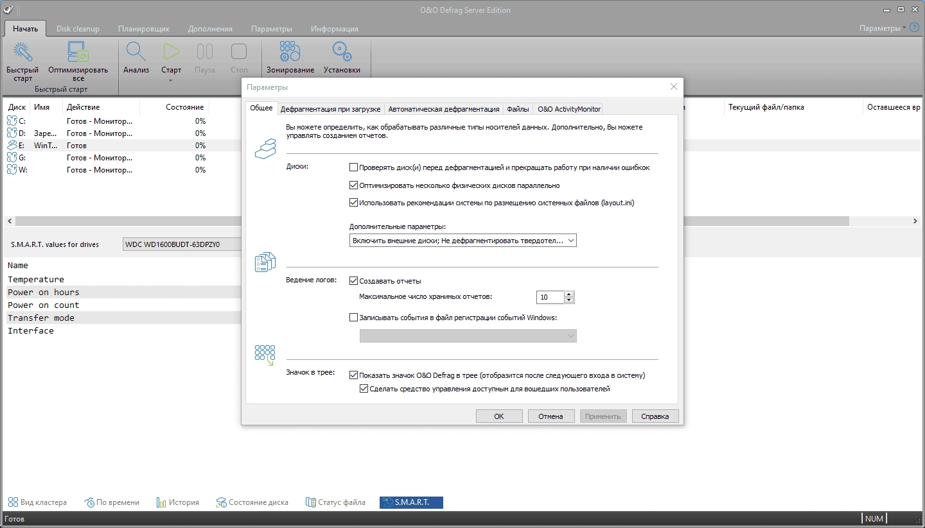Switch to the Вид кластера view
Viewport: 925px width, 528px height.
(37, 502)
